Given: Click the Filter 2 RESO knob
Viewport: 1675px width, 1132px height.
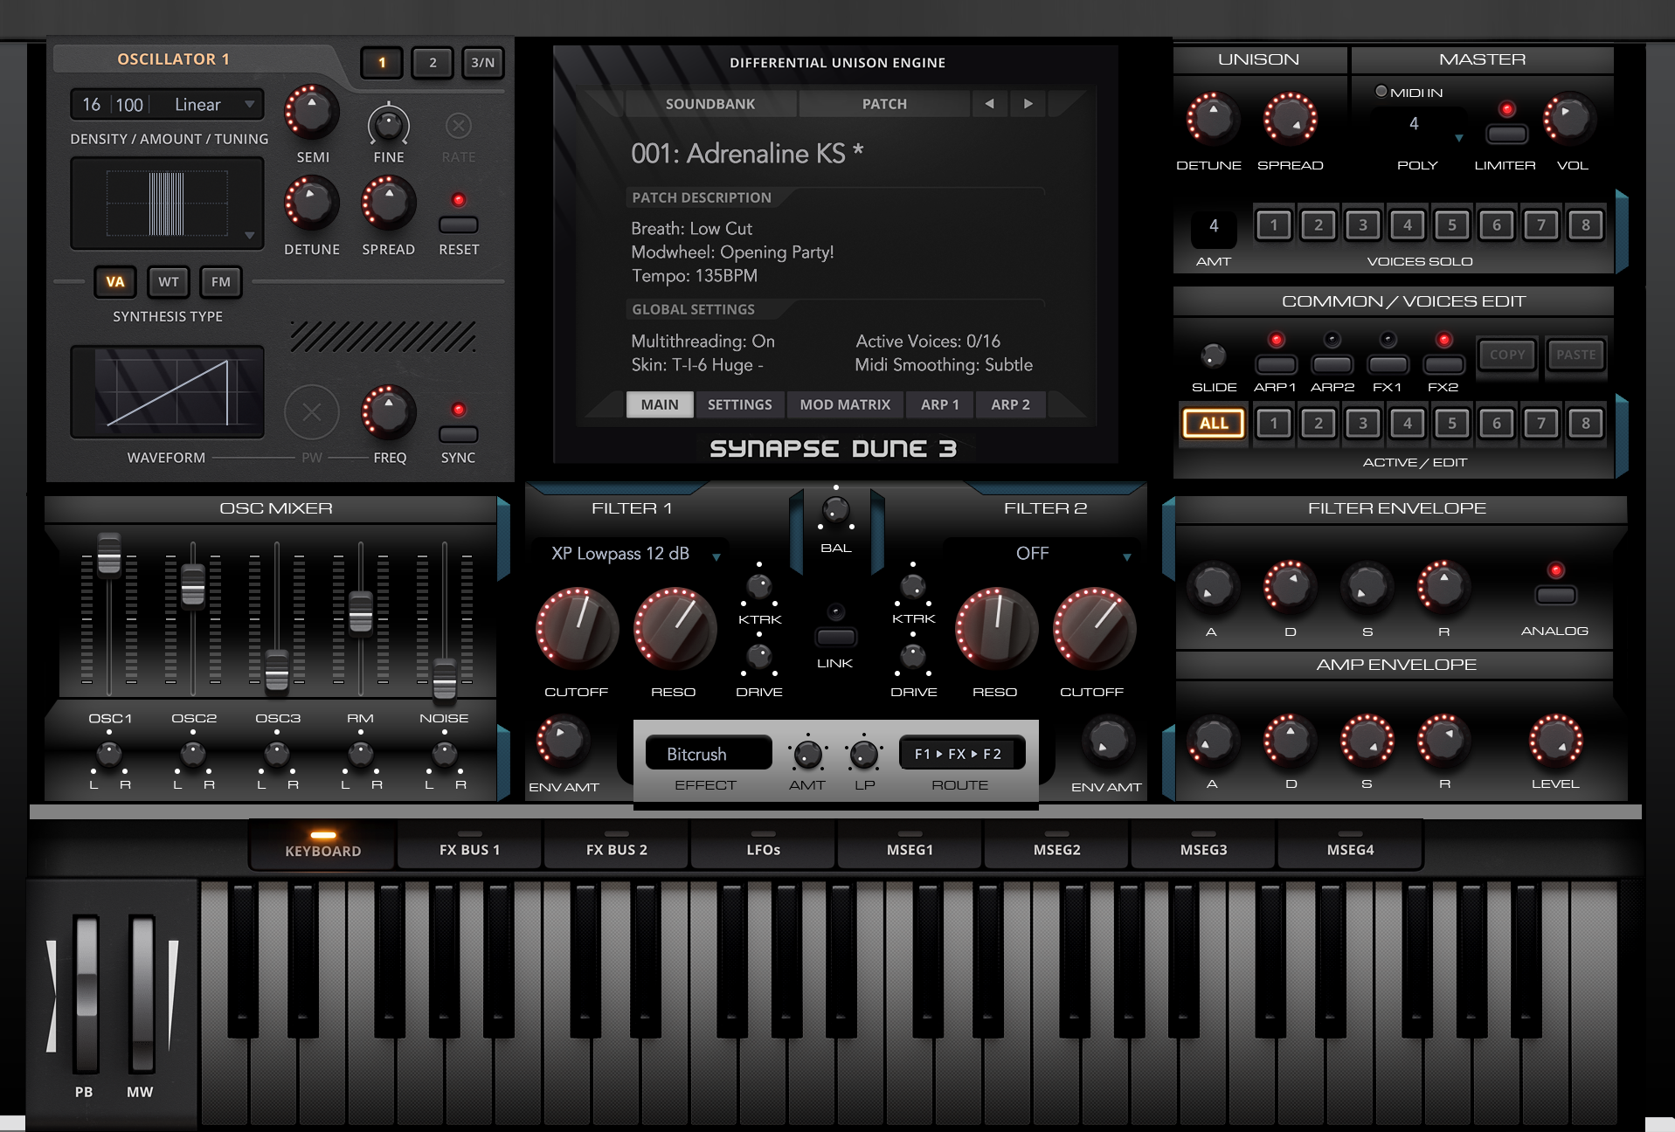Looking at the screenshot, I should click(996, 630).
